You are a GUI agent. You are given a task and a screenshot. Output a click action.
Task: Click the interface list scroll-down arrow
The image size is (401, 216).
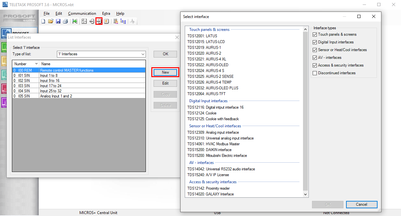306,194
